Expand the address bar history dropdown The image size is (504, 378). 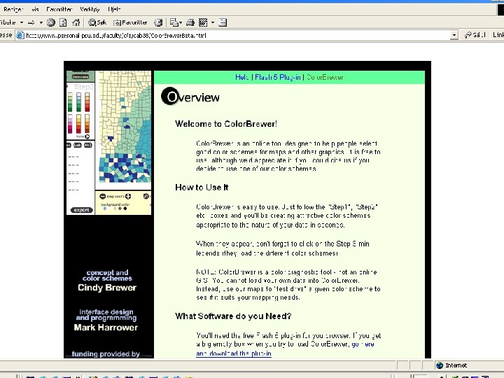pos(454,36)
